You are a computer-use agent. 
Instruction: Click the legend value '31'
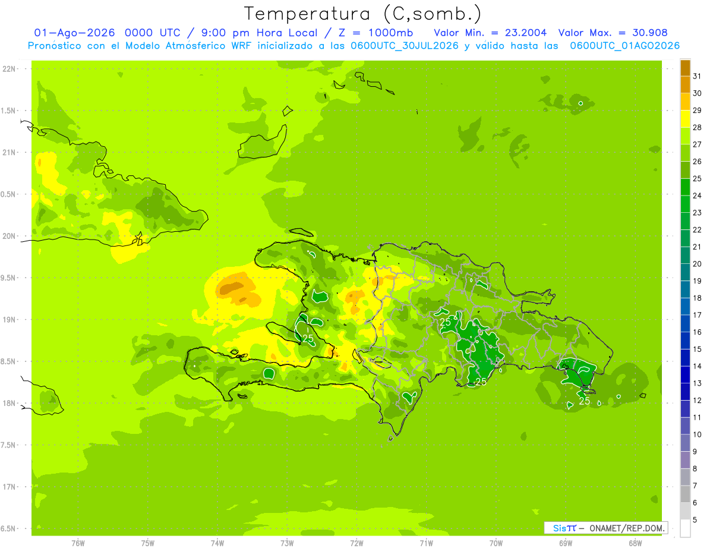697,76
